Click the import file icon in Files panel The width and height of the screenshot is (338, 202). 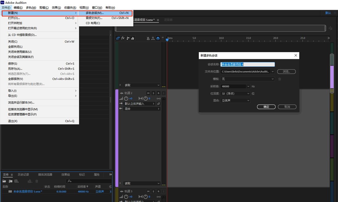[x=10, y=181]
